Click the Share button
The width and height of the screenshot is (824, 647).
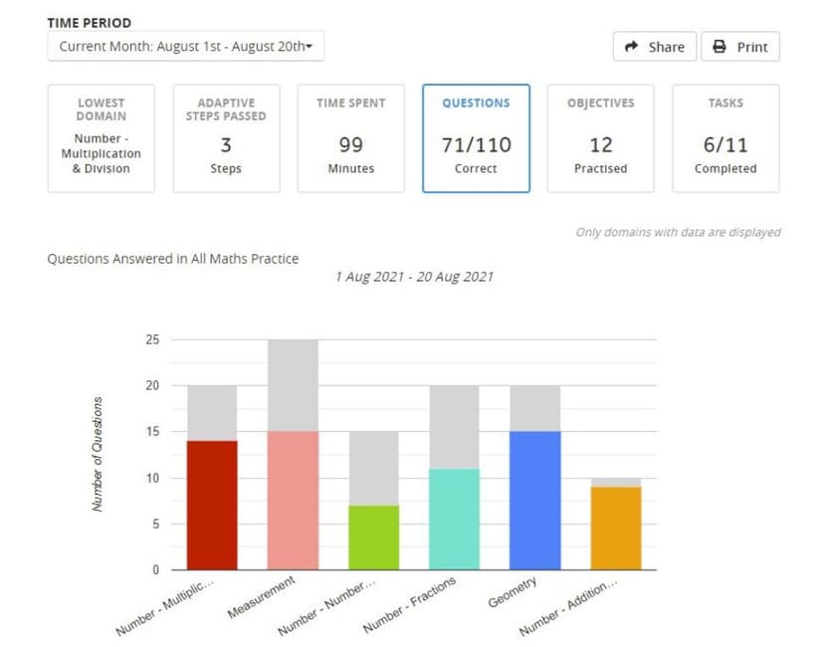click(654, 47)
